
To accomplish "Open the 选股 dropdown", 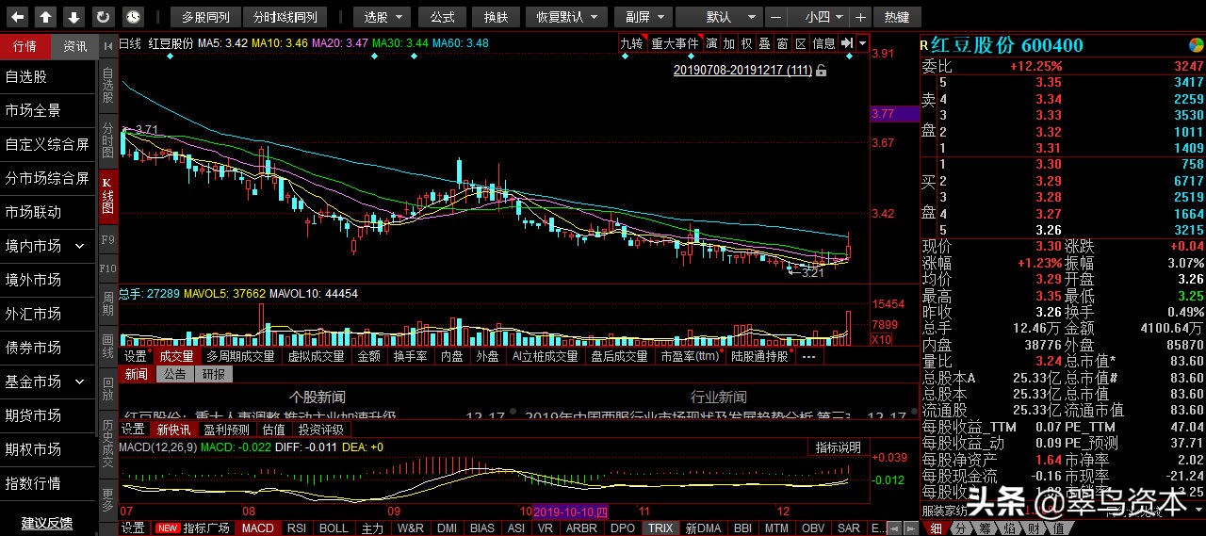I will pos(382,17).
